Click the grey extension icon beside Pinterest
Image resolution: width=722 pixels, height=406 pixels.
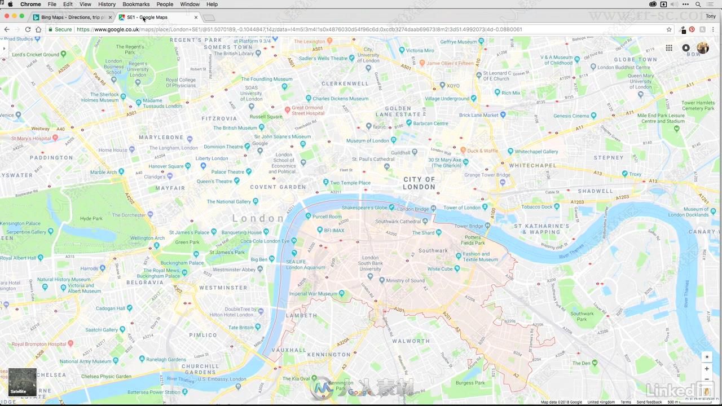[x=702, y=29]
